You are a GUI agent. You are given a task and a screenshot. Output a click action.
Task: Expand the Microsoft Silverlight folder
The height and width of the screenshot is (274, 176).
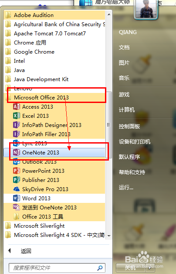pyautogui.click(x=54, y=226)
